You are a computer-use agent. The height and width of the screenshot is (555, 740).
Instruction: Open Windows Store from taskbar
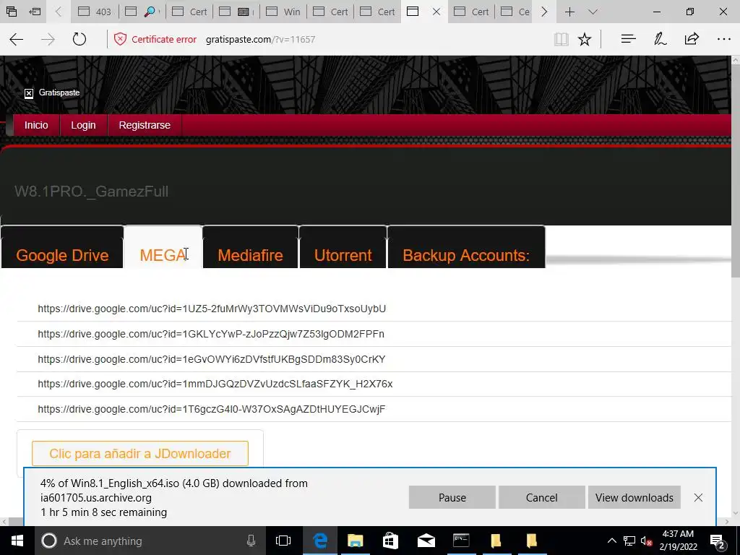pos(390,541)
